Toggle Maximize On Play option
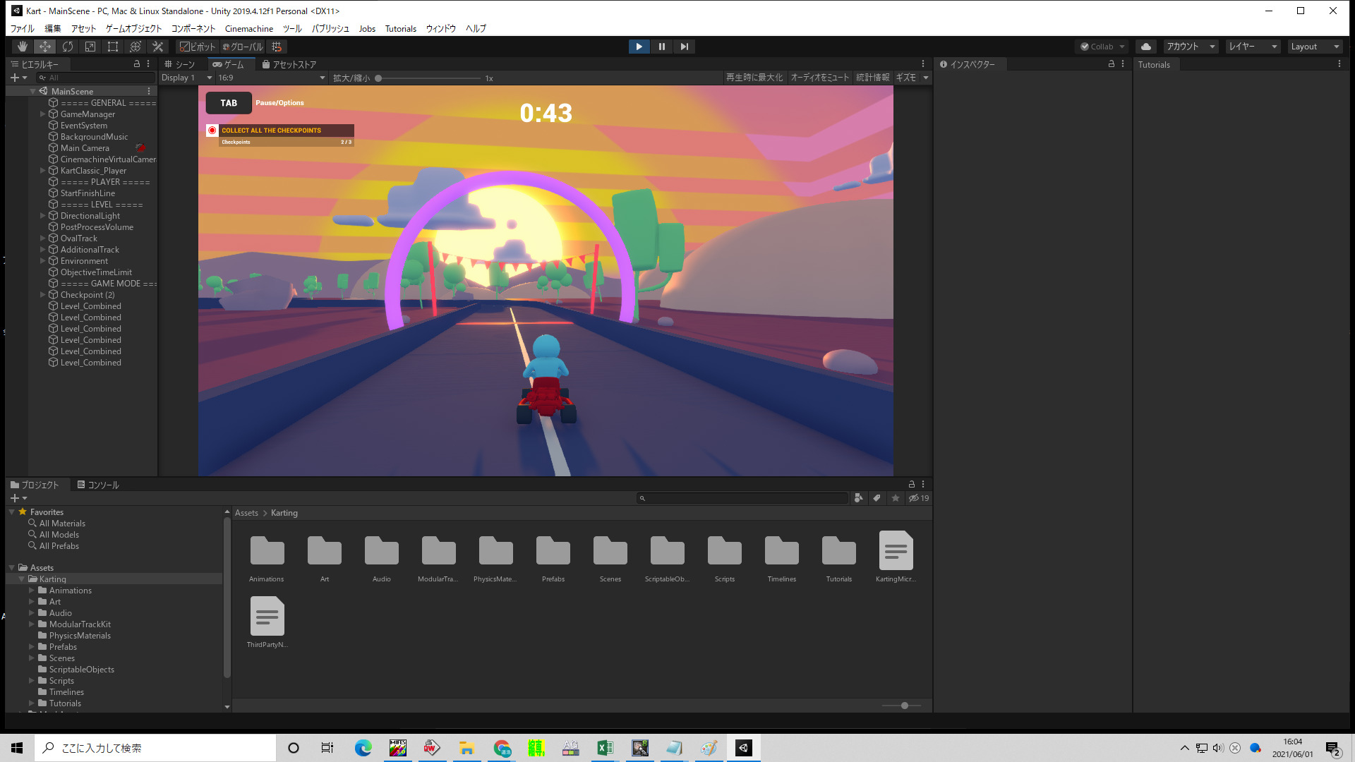Screen dimensions: 1355x762 [754, 78]
